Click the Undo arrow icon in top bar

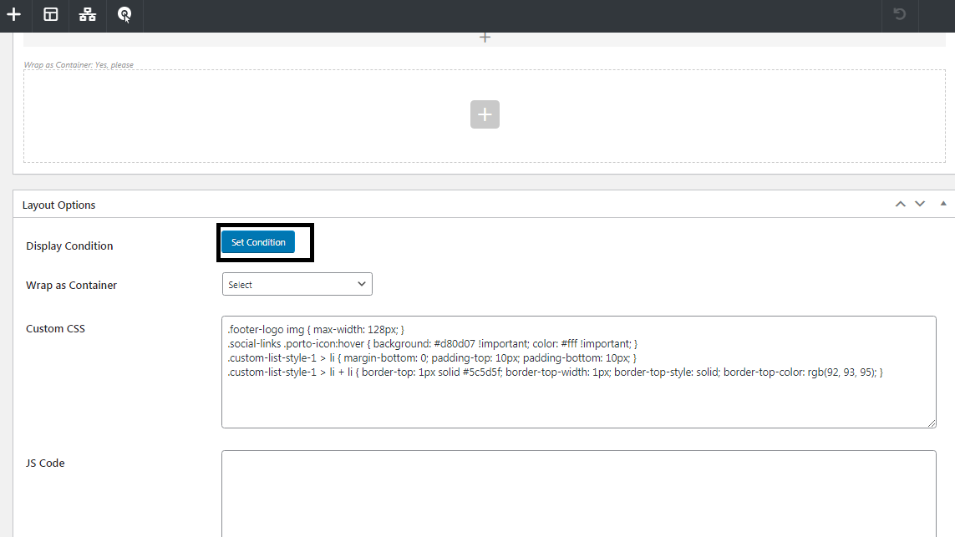click(900, 14)
